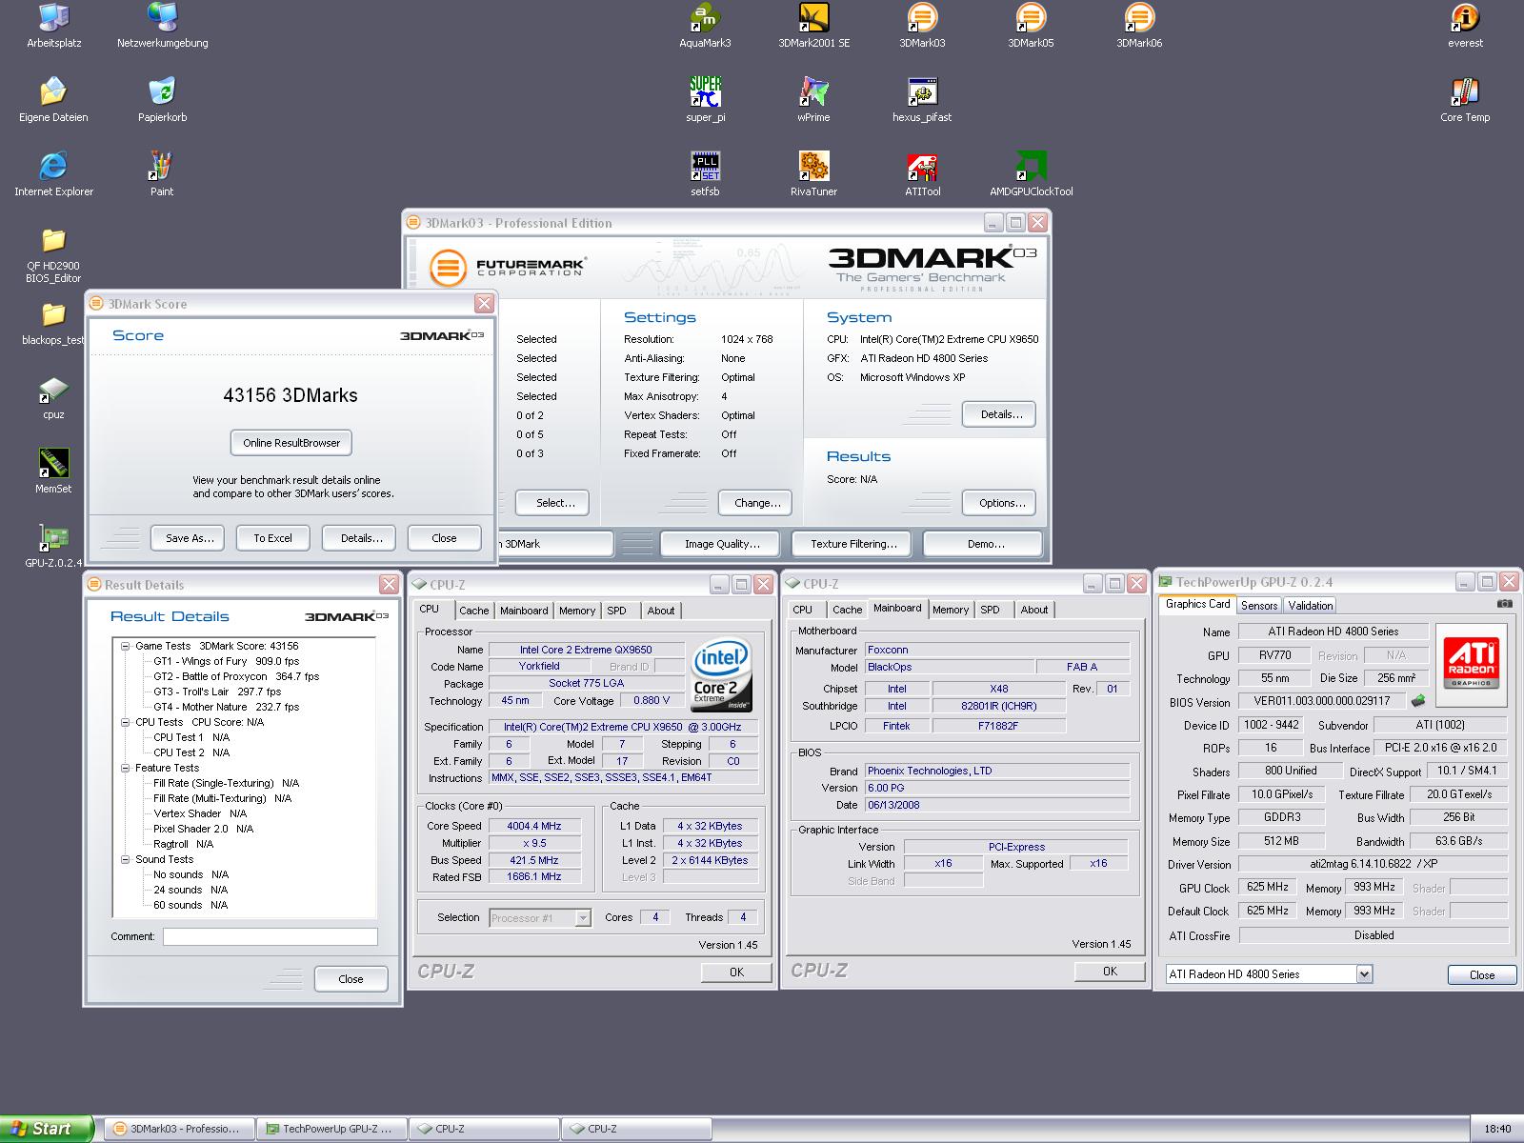The image size is (1524, 1143).
Task: Click Save As... in 3DMark Score
Action: (x=188, y=538)
